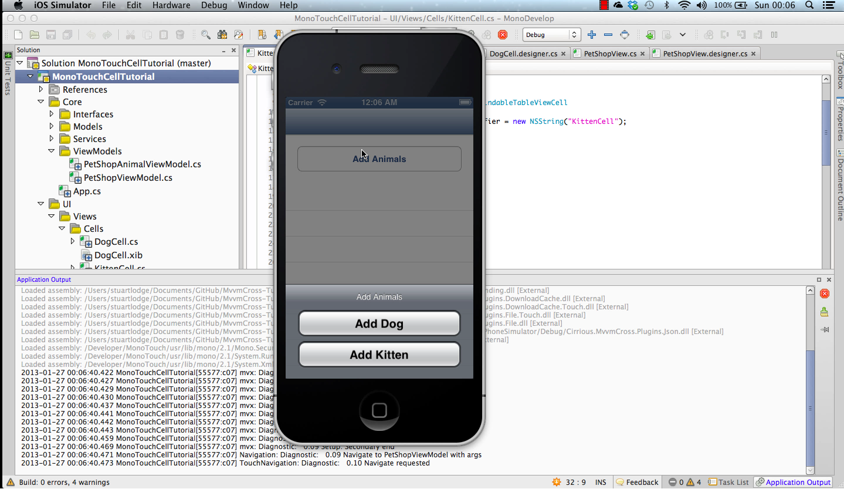Click the red stop debugging icon
The height and width of the screenshot is (489, 844).
(x=502, y=35)
